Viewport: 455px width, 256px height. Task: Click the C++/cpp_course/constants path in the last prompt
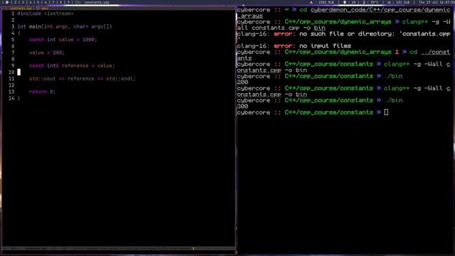pyautogui.click(x=328, y=112)
